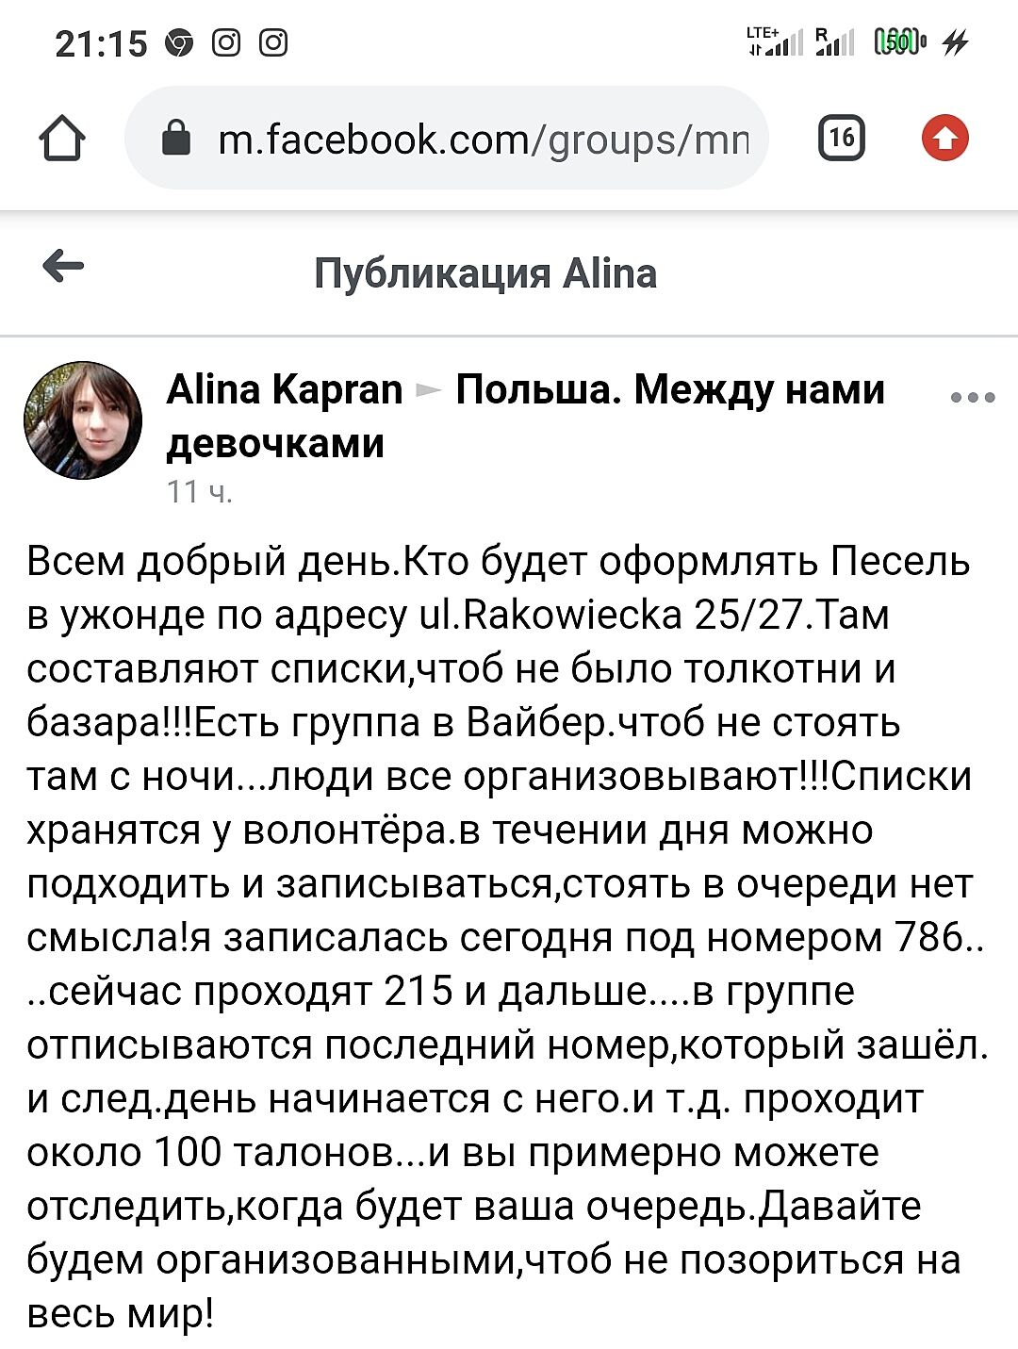Tap the Публикация Alina header title
The image size is (1018, 1349).
[485, 273]
